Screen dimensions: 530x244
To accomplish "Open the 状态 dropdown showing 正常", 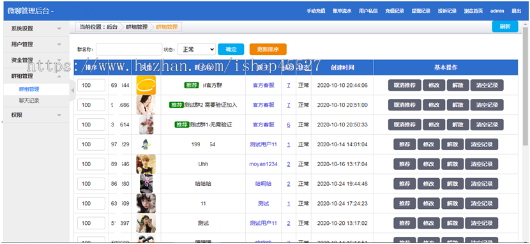I will pos(197,49).
